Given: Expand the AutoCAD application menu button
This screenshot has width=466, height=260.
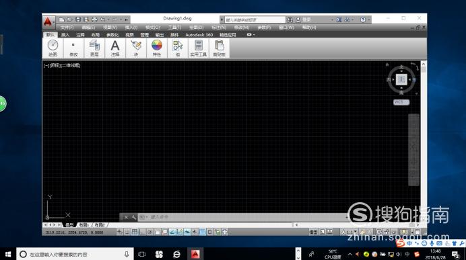Looking at the screenshot, I should coord(48,22).
